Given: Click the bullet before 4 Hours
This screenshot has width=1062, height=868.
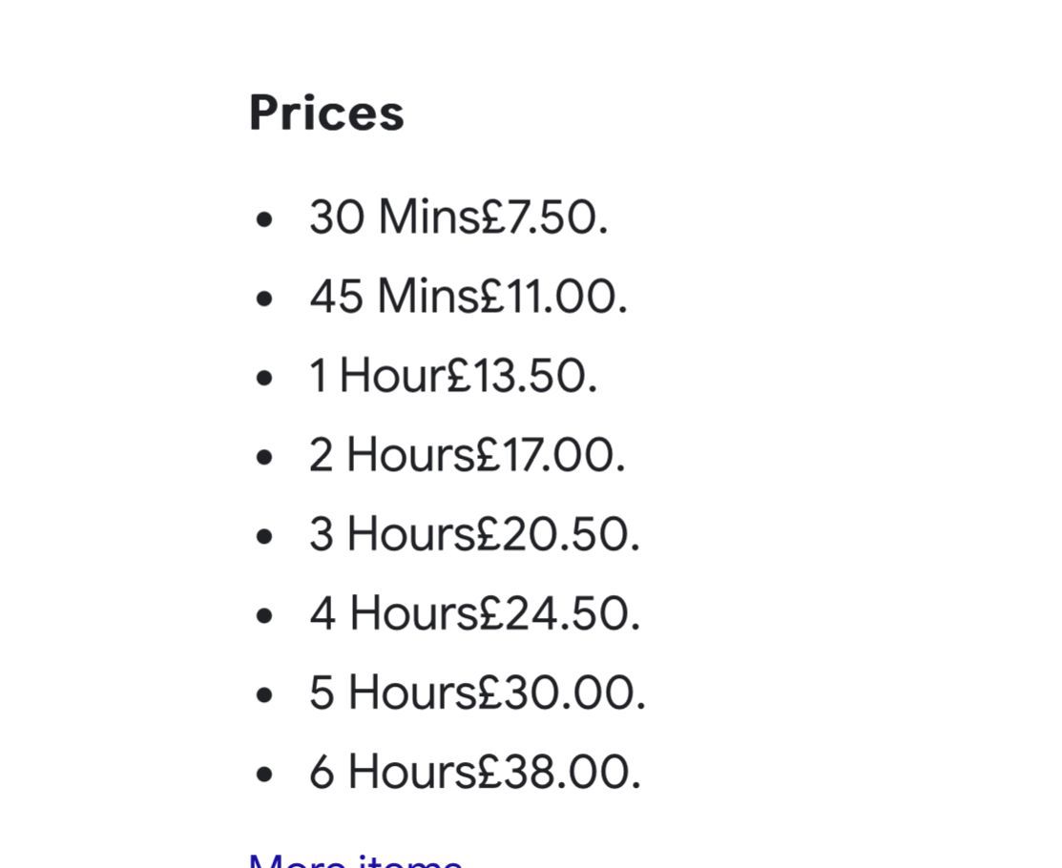Looking at the screenshot, I should [265, 615].
